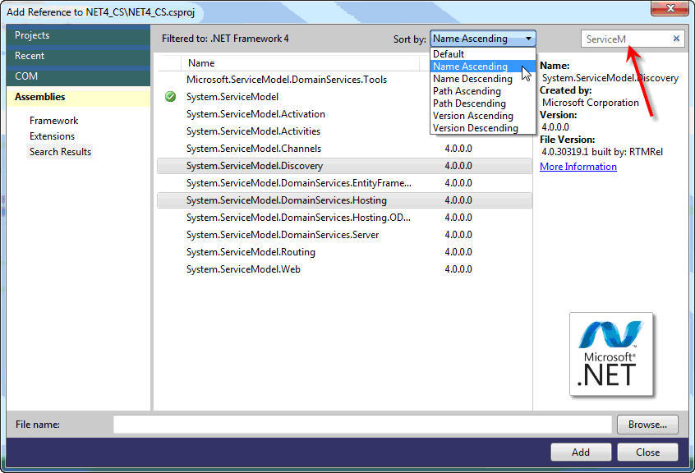
Task: Select Microsoft.ServiceModel.DomainServices.Tools row
Action: pyautogui.click(x=344, y=80)
